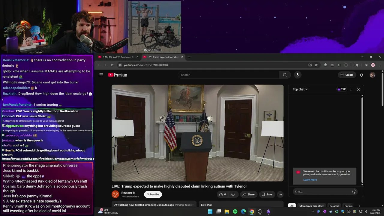This screenshot has width=384, height=216.
Task: Open the Reuters channel name link
Action: point(127,193)
